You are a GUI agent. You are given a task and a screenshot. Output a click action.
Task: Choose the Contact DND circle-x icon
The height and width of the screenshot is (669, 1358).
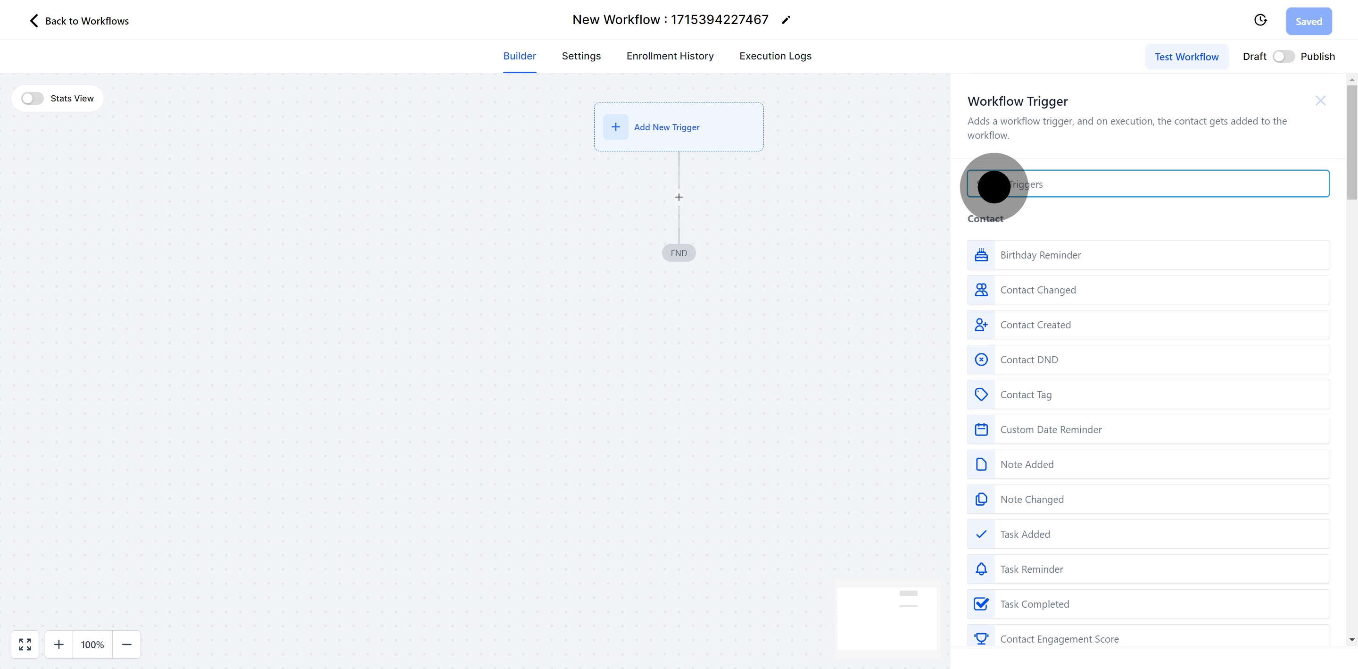(x=981, y=360)
